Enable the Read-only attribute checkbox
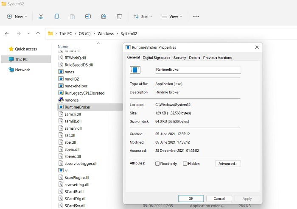297x209 pixels. [x=157, y=164]
